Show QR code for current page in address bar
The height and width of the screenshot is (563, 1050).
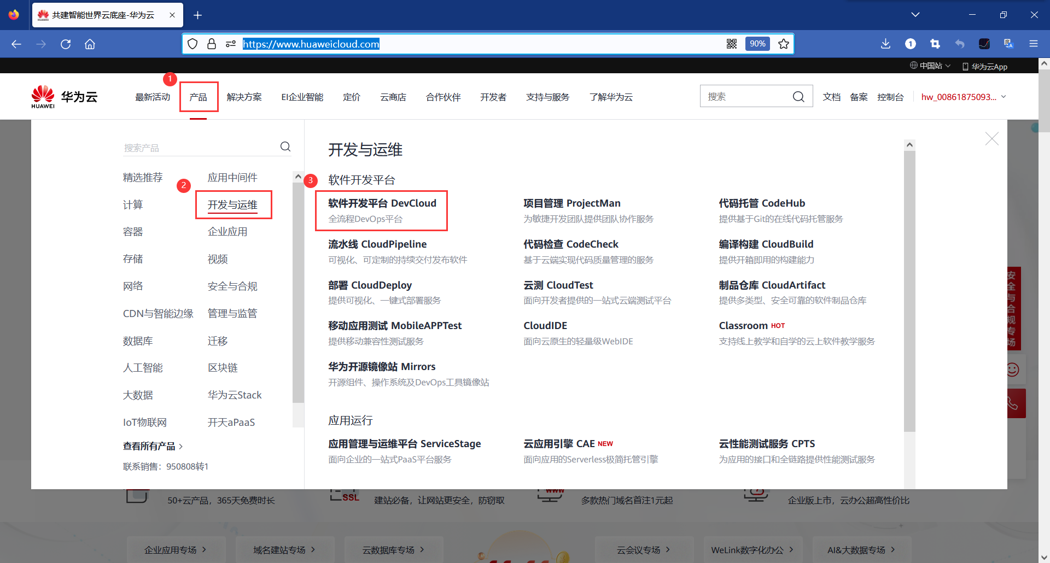[x=732, y=44]
